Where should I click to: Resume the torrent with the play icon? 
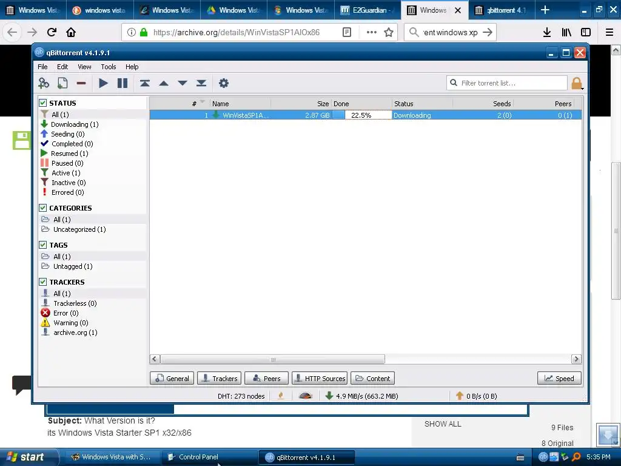tap(103, 83)
